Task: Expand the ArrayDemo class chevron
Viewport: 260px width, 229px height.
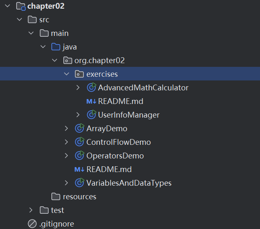Action: [66, 128]
